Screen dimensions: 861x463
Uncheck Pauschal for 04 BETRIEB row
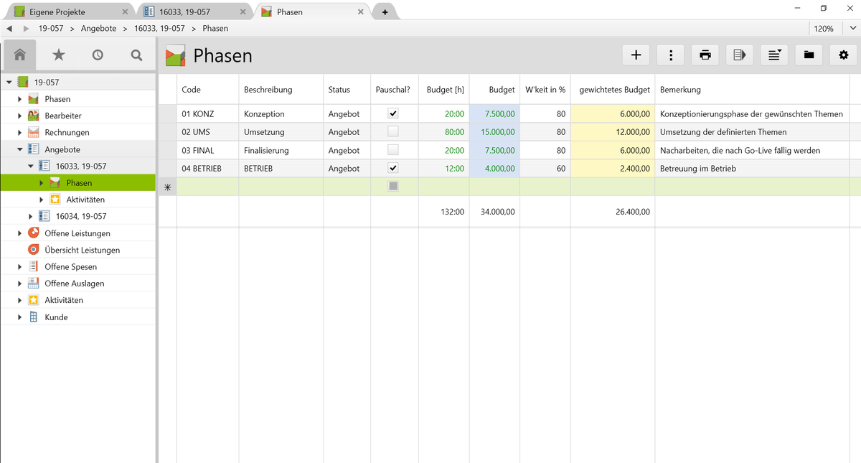pos(392,168)
